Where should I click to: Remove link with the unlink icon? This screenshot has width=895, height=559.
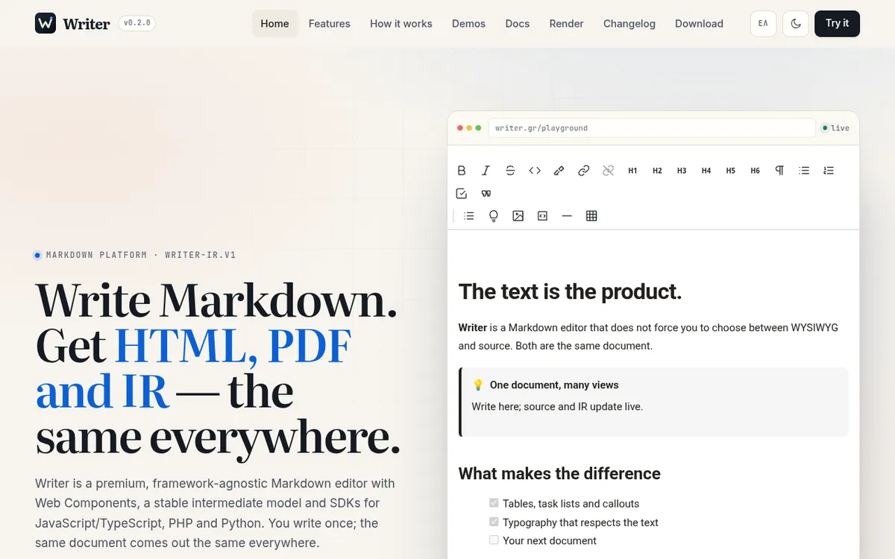609,171
